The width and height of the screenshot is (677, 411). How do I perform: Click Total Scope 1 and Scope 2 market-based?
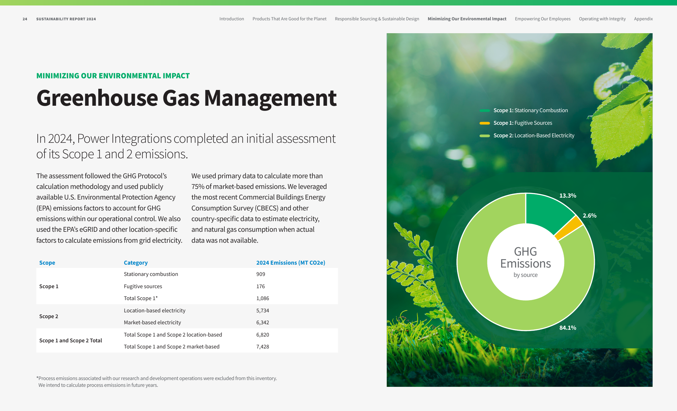[172, 347]
